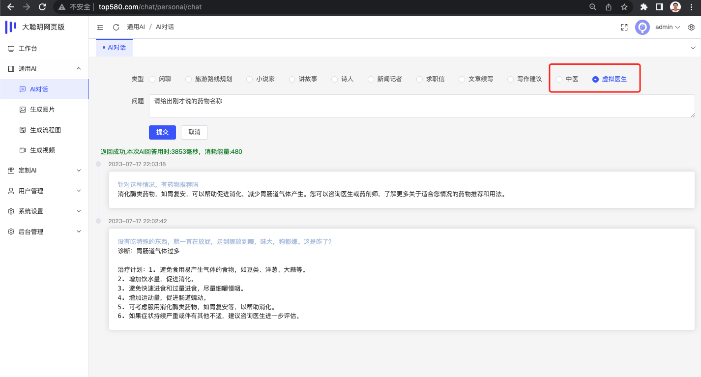This screenshot has height=377, width=701.
Task: Enter fullscreen mode using the header icon
Action: (x=624, y=28)
